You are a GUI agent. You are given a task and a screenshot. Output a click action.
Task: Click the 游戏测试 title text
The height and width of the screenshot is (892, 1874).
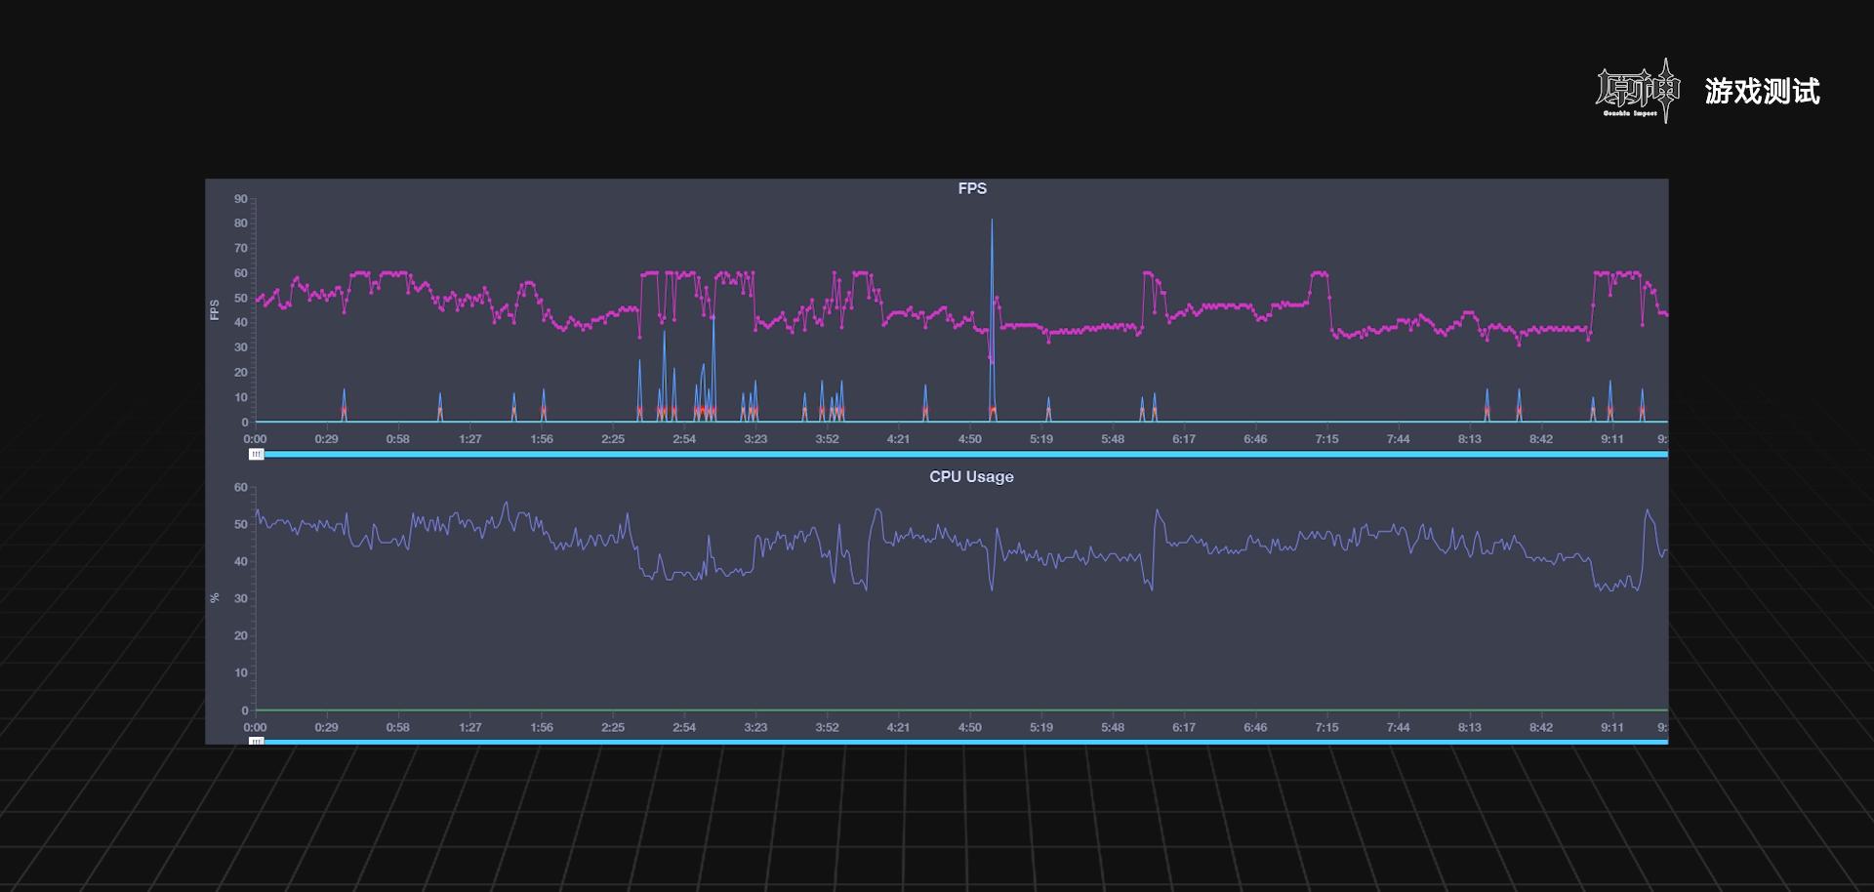click(1762, 92)
